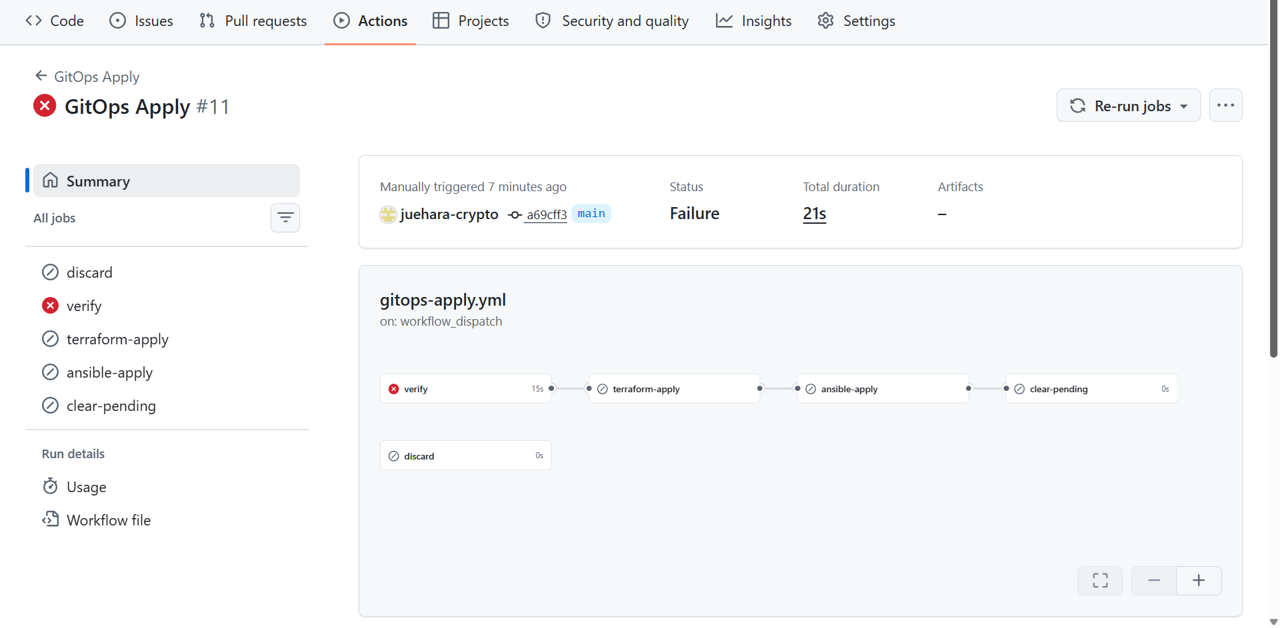Go to the Issues tab
The width and height of the screenshot is (1280, 628).
click(141, 21)
